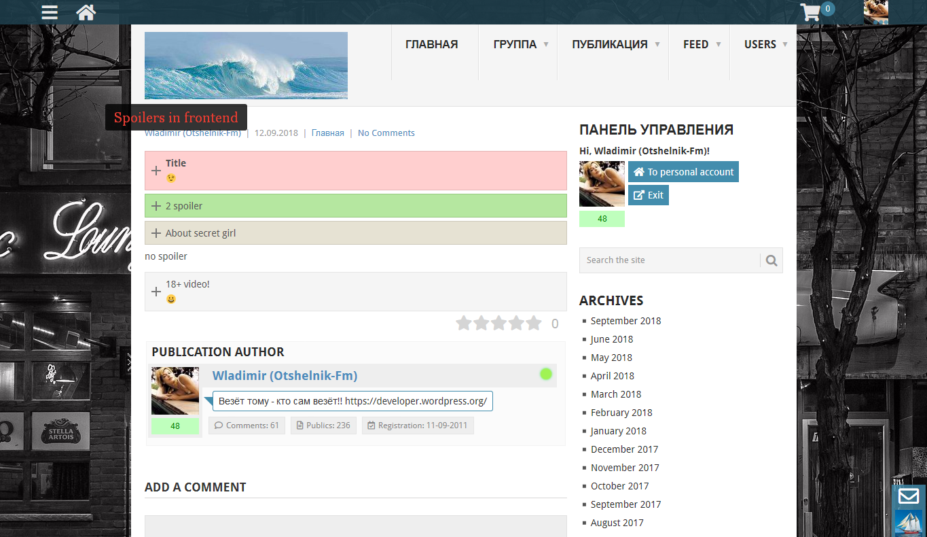This screenshot has width=927, height=537.
Task: Open September 2018 archive
Action: pyautogui.click(x=625, y=321)
